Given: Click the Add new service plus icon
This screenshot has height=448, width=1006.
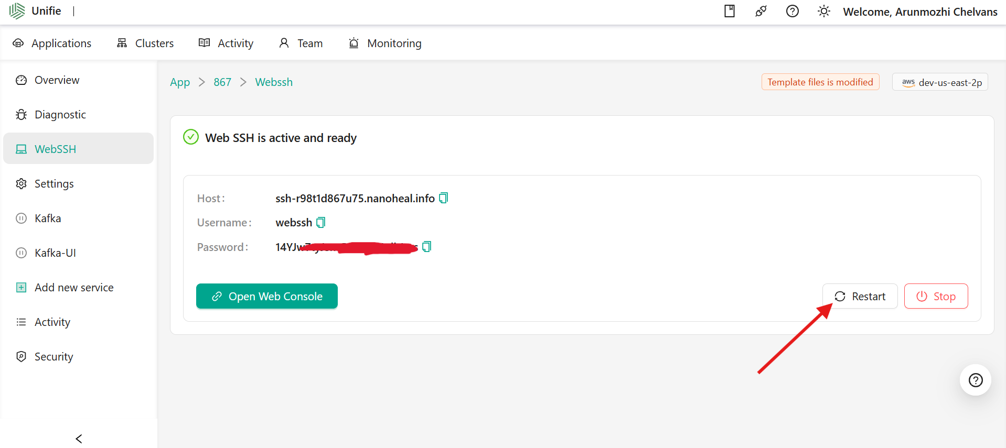Looking at the screenshot, I should (21, 288).
